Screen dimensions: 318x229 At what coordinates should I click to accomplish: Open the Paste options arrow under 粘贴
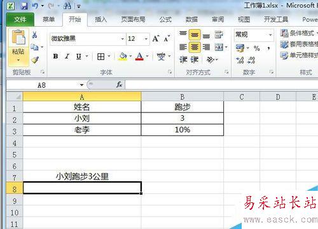[x=18, y=60]
